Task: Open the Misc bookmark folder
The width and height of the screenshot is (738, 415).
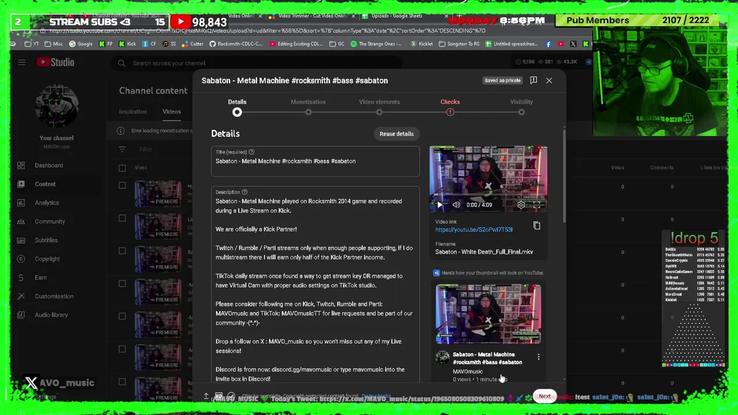Action: [x=53, y=44]
